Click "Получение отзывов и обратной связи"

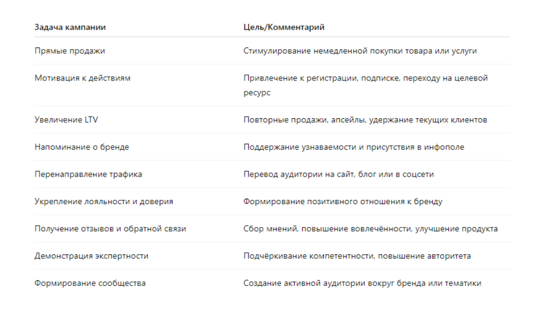[x=110, y=228]
